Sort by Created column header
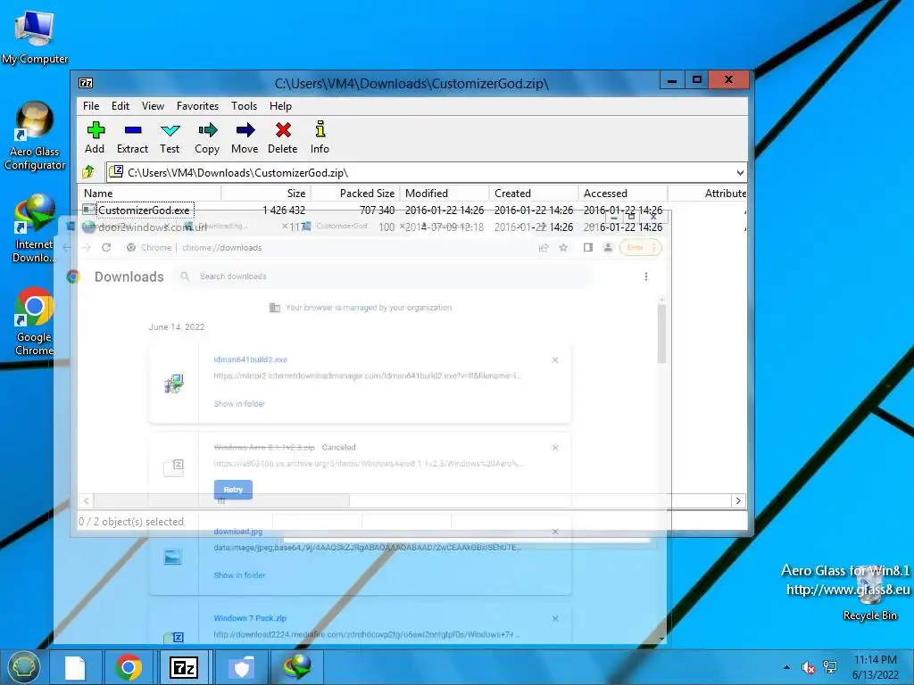Image resolution: width=914 pixels, height=685 pixels. [534, 194]
